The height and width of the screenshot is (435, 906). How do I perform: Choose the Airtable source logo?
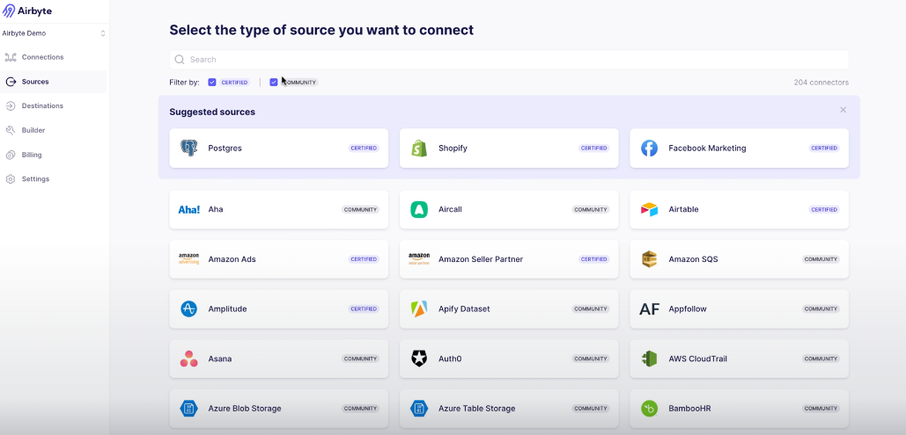(650, 209)
